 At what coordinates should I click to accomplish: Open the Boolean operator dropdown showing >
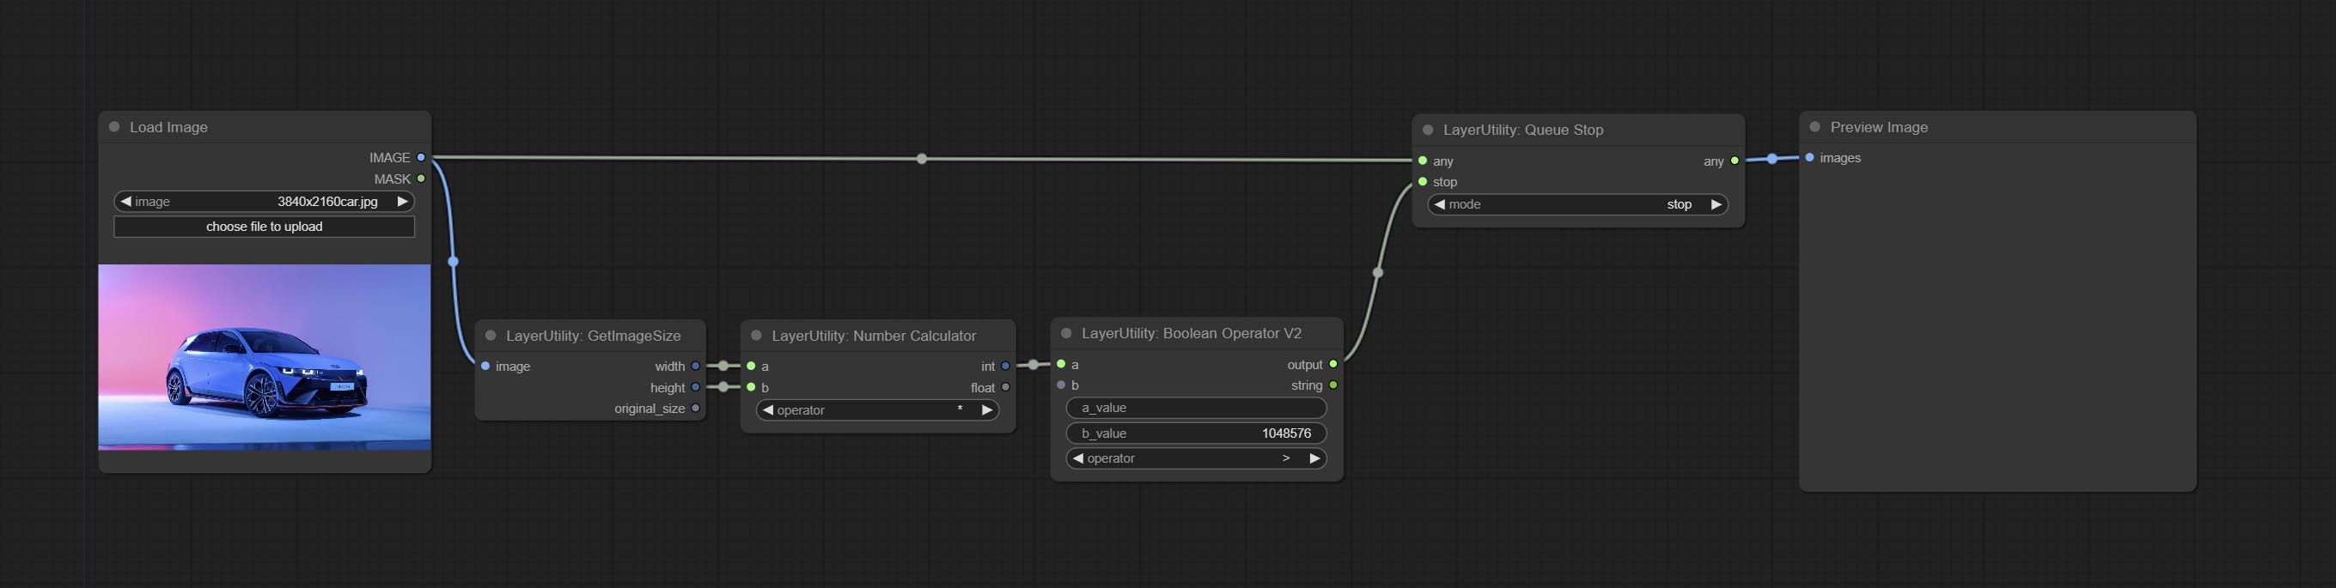click(1196, 458)
